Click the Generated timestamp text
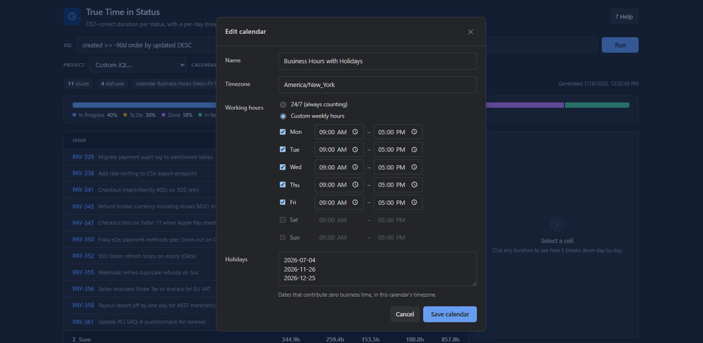This screenshot has height=343, width=703. coord(599,84)
